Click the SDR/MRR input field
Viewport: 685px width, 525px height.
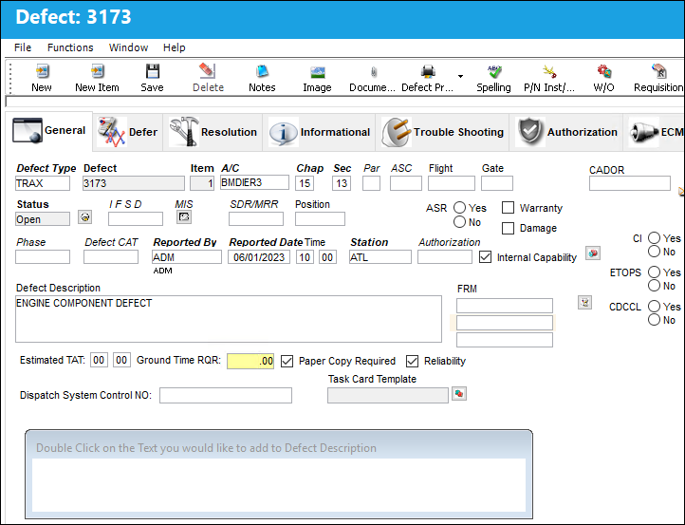[256, 218]
